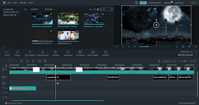
Task: Click the timeline zoom out minus icon
Action: pyautogui.click(x=172, y=61)
